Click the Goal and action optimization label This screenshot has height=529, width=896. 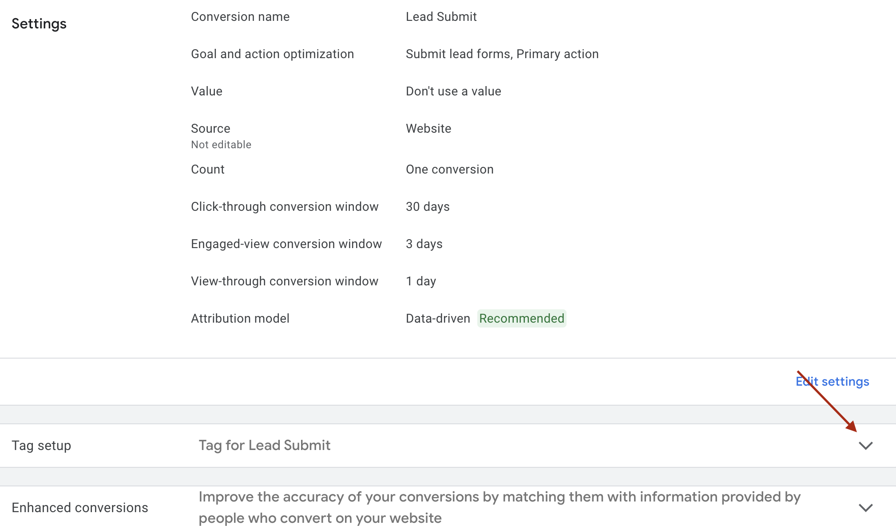click(x=272, y=54)
